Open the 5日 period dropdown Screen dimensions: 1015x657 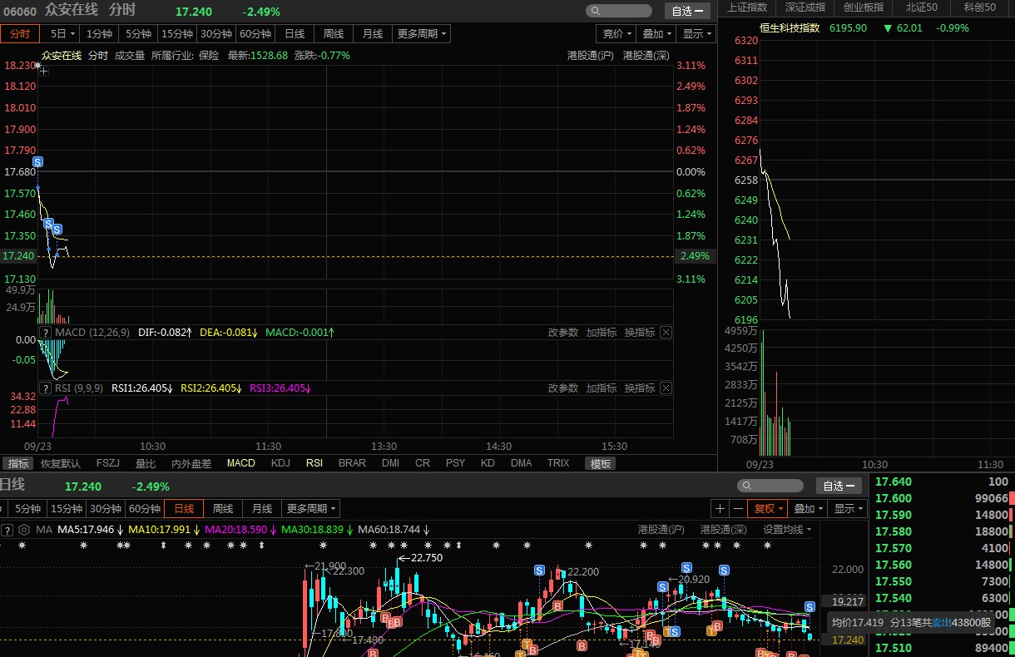click(x=62, y=34)
